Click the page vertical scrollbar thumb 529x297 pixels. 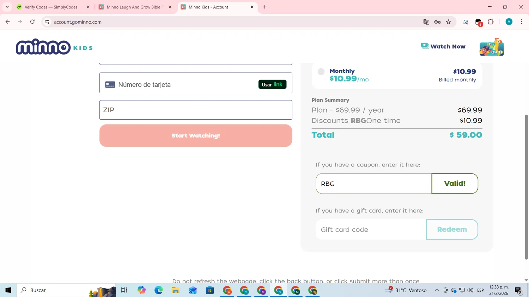526,187
